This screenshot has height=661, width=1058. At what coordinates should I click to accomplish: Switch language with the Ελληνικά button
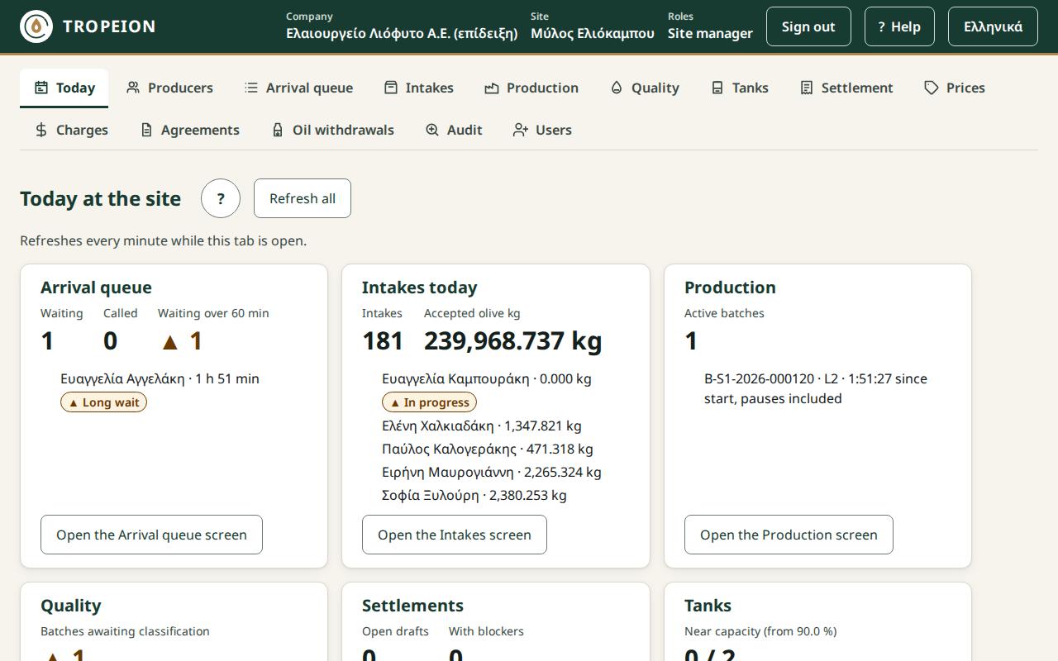pyautogui.click(x=993, y=26)
